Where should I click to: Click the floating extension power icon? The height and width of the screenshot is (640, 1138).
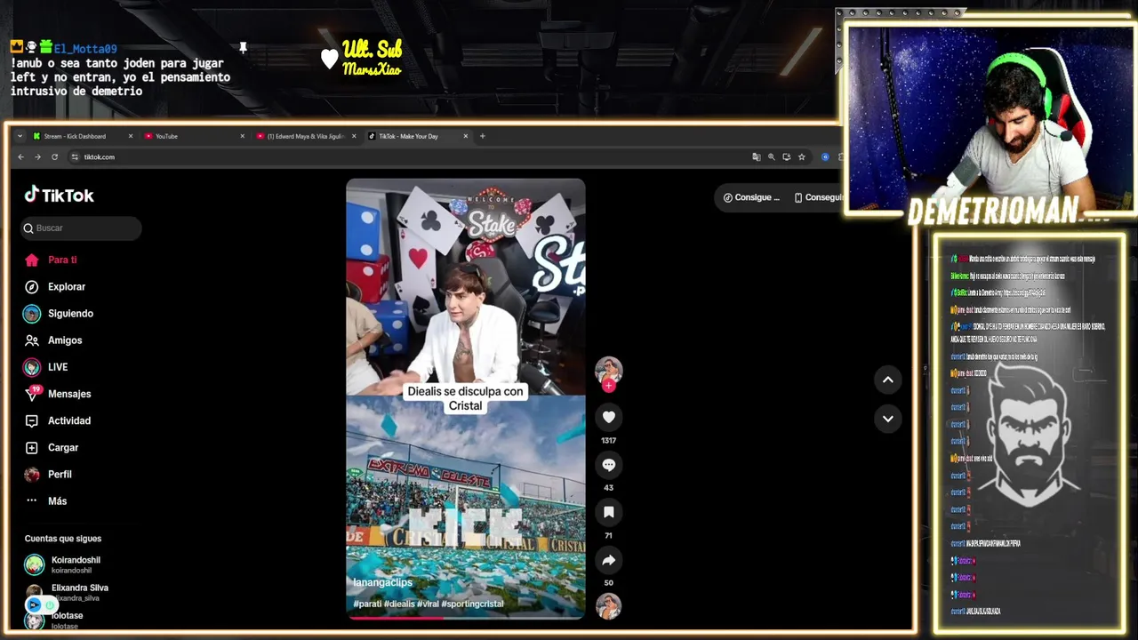tap(50, 604)
